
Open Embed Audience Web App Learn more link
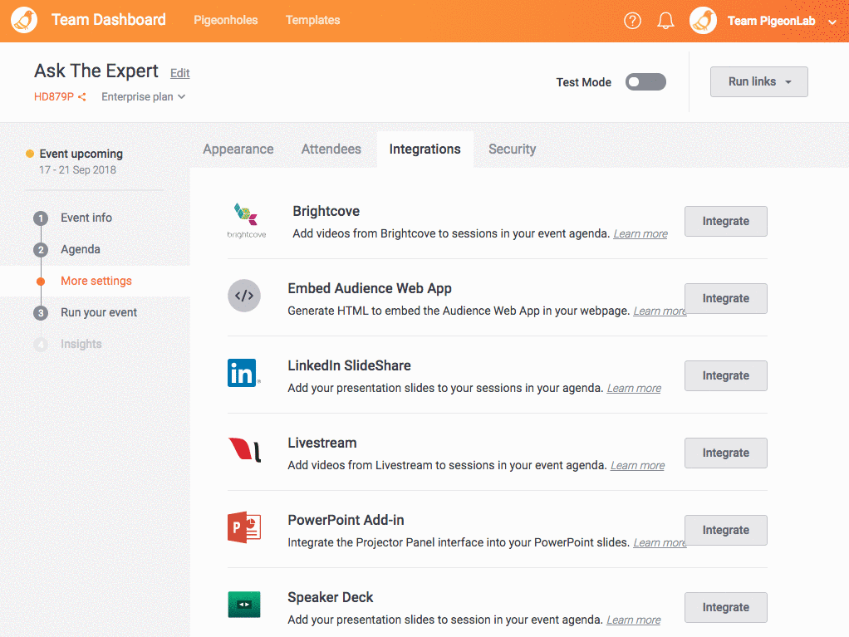point(659,311)
